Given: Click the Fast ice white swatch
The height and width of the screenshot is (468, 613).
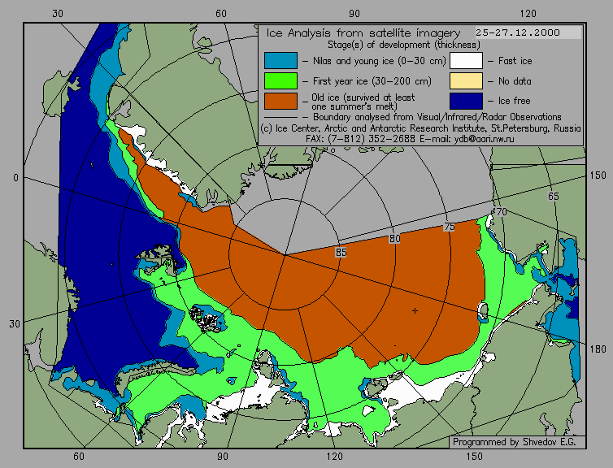Looking at the screenshot, I should click(466, 61).
